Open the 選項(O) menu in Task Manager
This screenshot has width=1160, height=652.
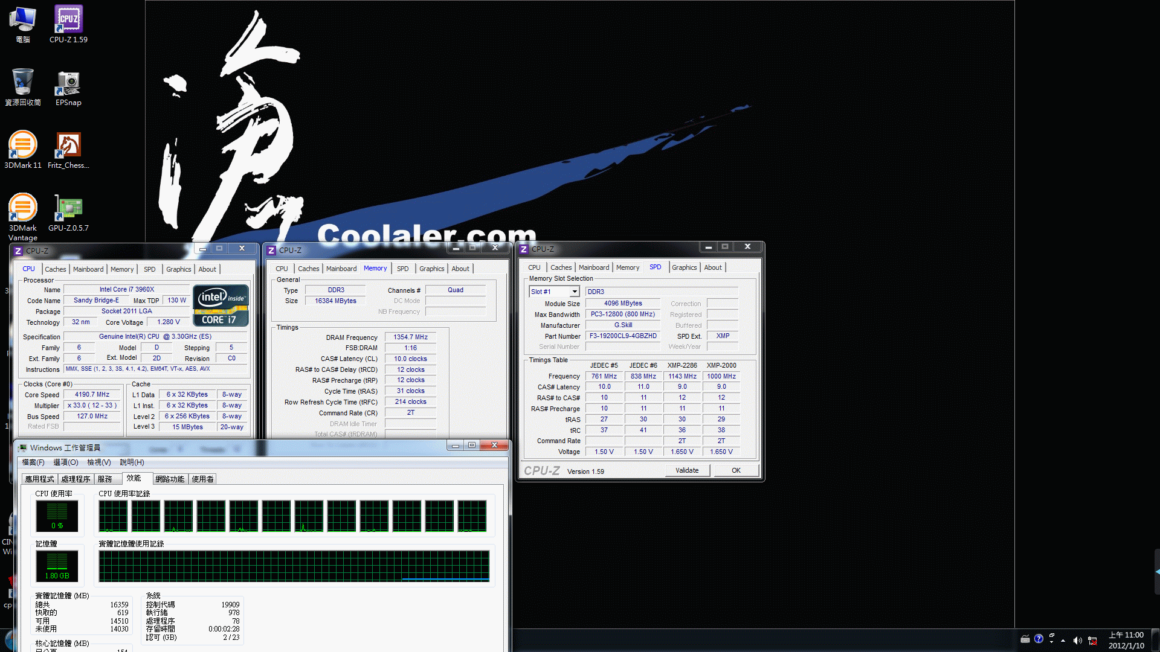[66, 462]
